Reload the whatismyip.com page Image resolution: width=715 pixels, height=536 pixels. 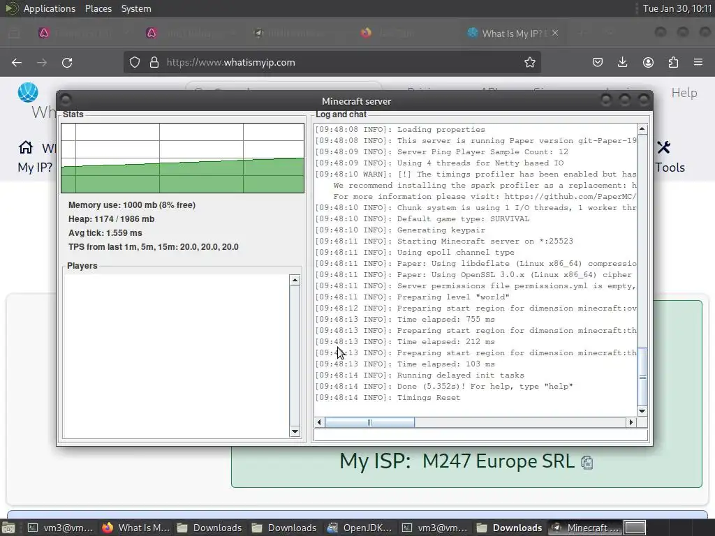pyautogui.click(x=67, y=62)
